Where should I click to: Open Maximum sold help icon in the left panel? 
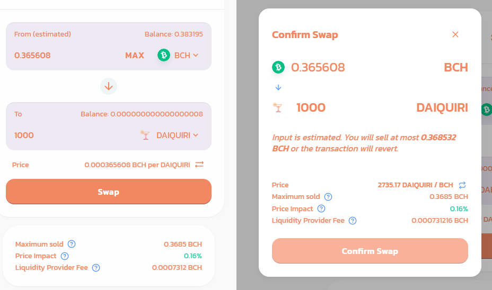coord(72,244)
